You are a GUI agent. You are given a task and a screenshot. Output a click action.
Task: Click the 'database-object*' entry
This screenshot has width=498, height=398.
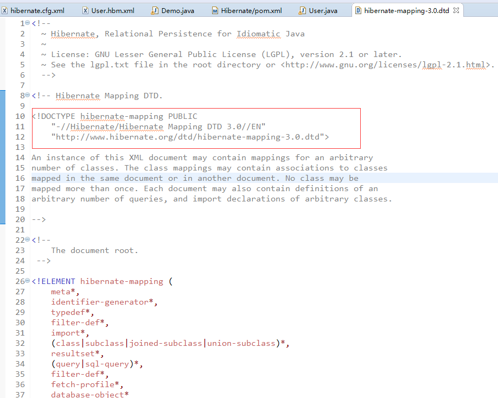pos(90,395)
